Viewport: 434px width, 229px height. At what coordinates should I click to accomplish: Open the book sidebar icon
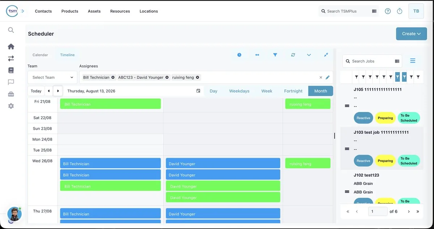pos(11,70)
